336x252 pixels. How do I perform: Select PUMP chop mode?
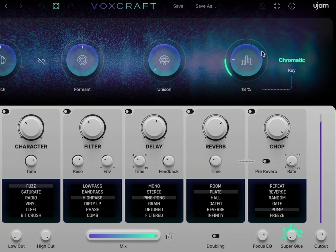(x=277, y=210)
